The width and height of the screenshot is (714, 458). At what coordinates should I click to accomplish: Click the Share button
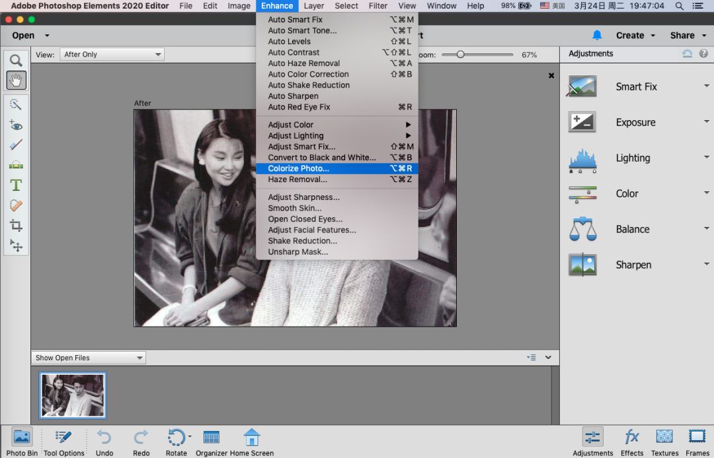coord(687,36)
